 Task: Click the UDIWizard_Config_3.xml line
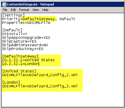pos(40,86)
